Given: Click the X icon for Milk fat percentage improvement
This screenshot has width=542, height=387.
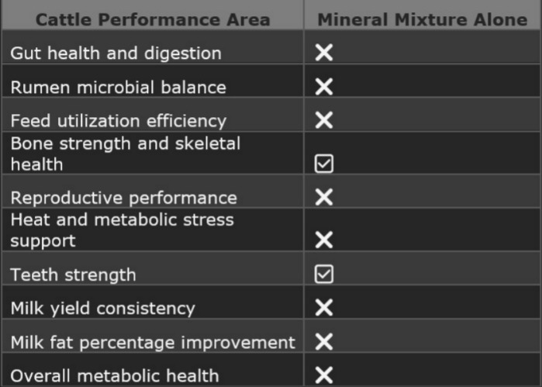Looking at the screenshot, I should coord(323,342).
